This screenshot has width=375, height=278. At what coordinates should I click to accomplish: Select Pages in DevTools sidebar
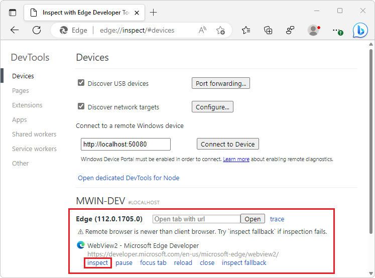point(20,91)
